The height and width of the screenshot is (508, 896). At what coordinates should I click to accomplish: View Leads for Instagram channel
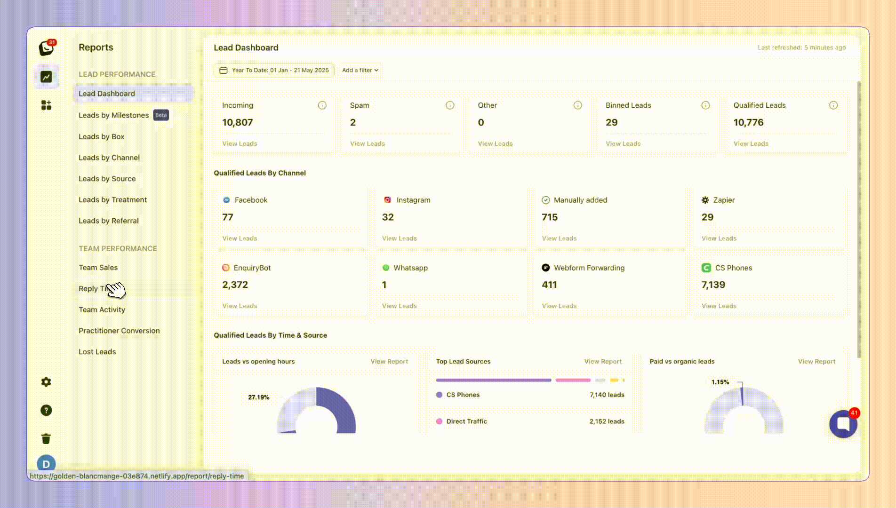400,238
